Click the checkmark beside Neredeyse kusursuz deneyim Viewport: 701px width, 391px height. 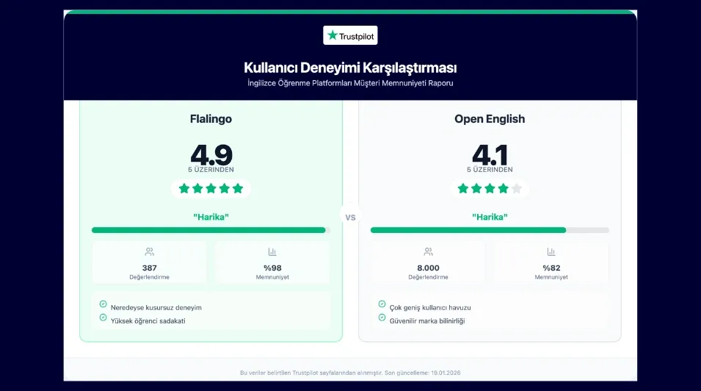[103, 304]
